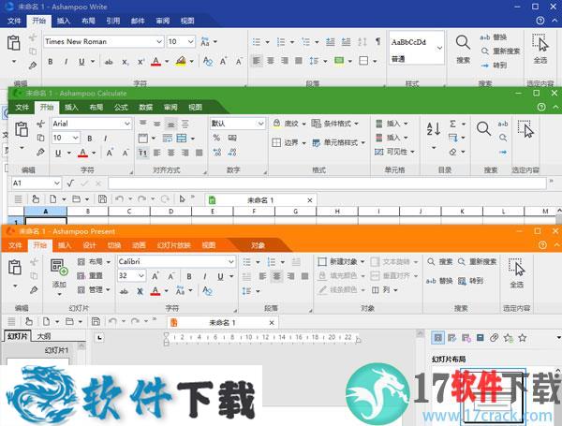Align text left in Write

(x=257, y=61)
